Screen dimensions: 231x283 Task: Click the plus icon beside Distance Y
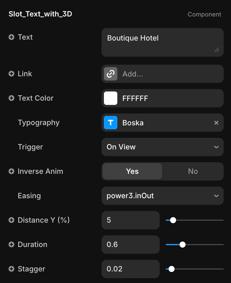click(x=12, y=220)
